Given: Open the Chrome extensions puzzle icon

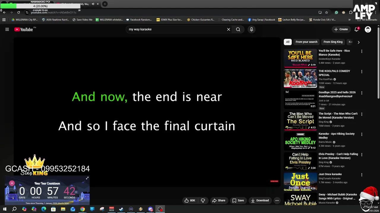Looking at the screenshot, I should pos(351,12).
